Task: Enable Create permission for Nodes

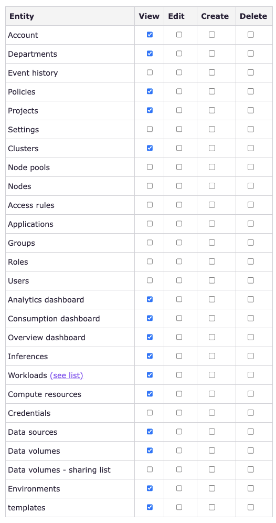Action: click(x=212, y=186)
